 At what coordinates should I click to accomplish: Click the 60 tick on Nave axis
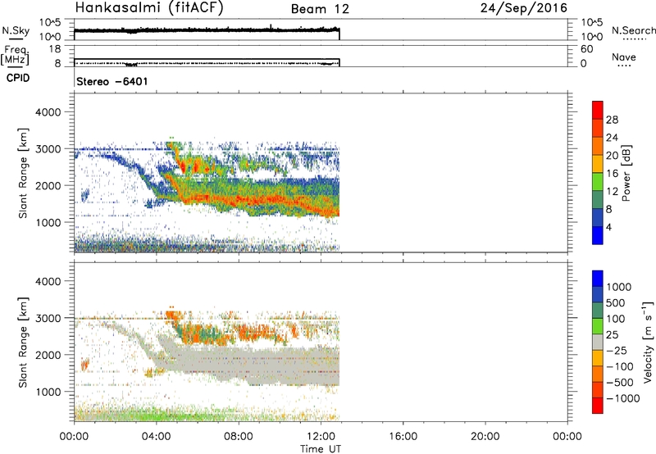click(x=586, y=49)
